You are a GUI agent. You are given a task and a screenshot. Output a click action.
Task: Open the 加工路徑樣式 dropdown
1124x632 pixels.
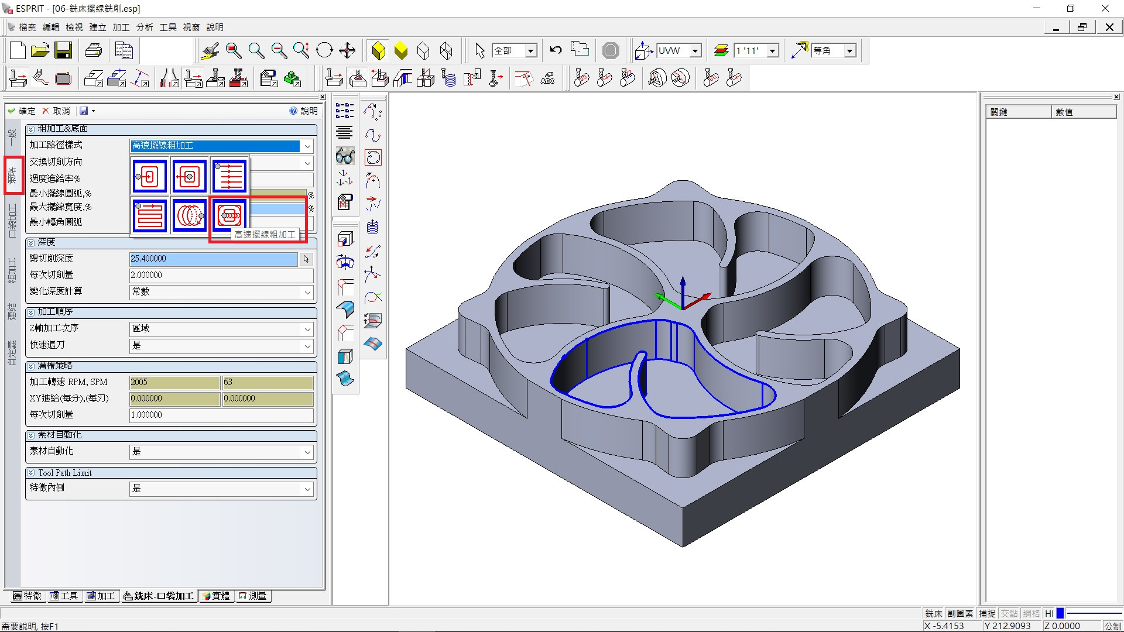pos(307,146)
